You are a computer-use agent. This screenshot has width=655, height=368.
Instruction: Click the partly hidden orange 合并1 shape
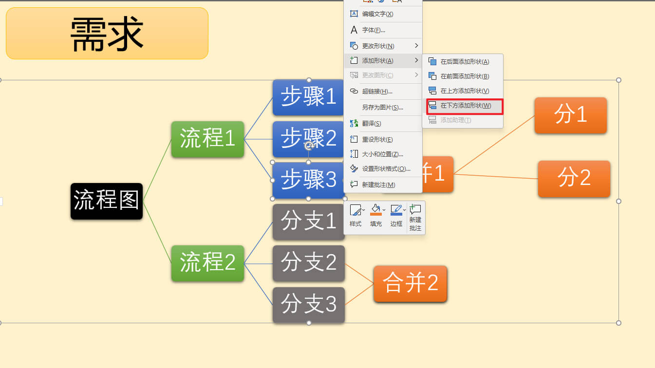pos(437,174)
